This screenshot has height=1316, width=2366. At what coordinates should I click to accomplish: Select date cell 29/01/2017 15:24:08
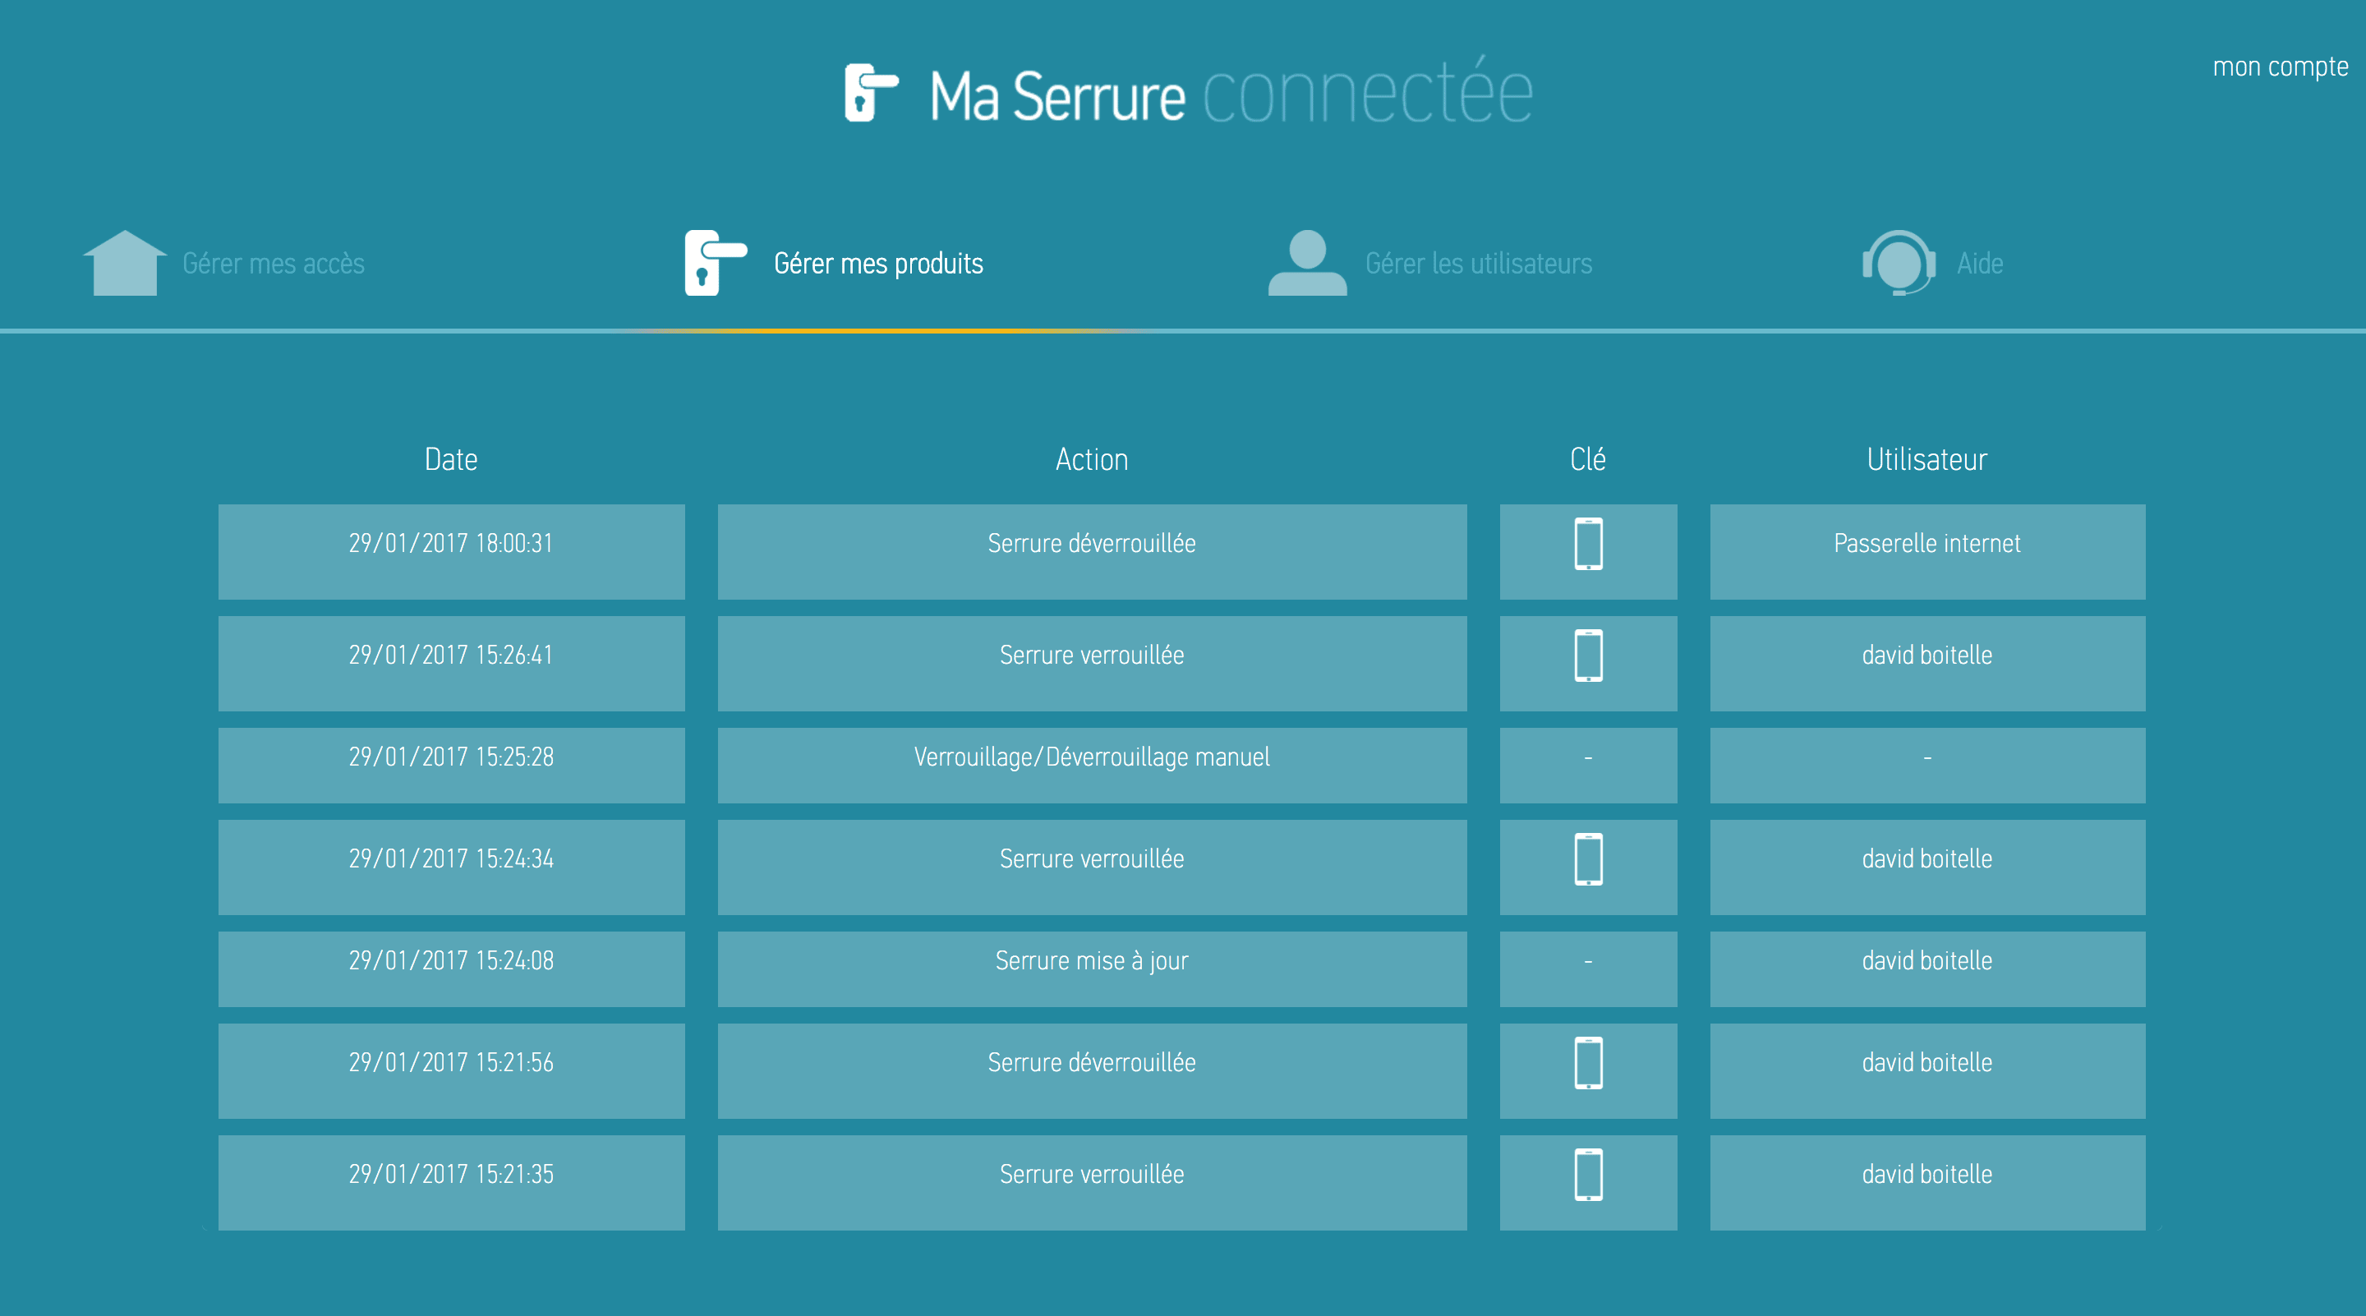point(451,970)
